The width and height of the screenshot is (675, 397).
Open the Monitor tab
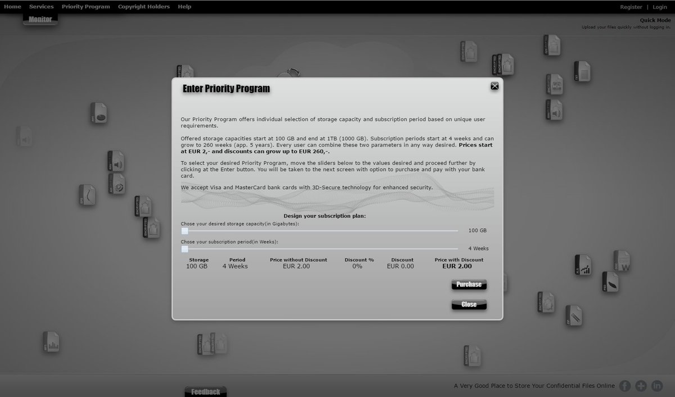40,20
